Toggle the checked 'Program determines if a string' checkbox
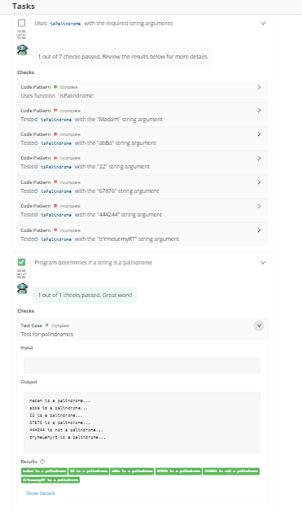302x521 pixels. coord(22,262)
